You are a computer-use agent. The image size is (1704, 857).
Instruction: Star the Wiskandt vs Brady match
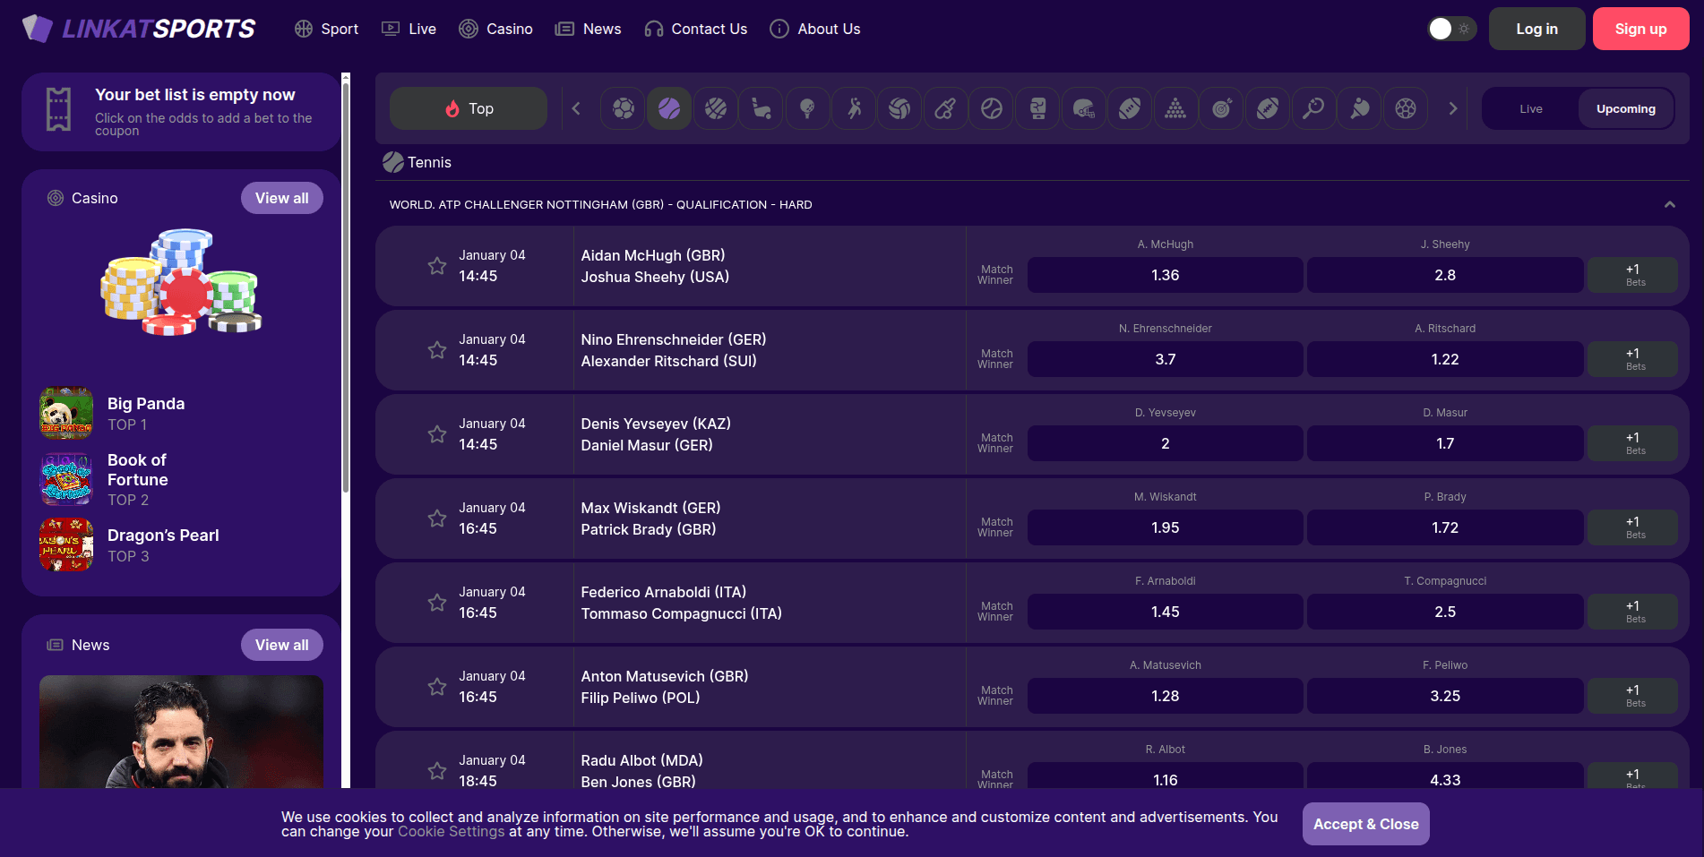[x=437, y=518]
